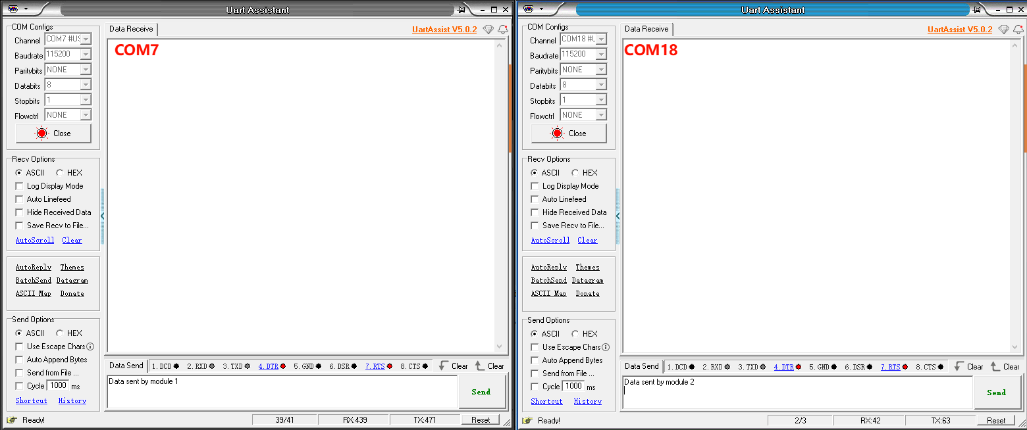Click the bell icon in COM18 window

[x=1018, y=30]
